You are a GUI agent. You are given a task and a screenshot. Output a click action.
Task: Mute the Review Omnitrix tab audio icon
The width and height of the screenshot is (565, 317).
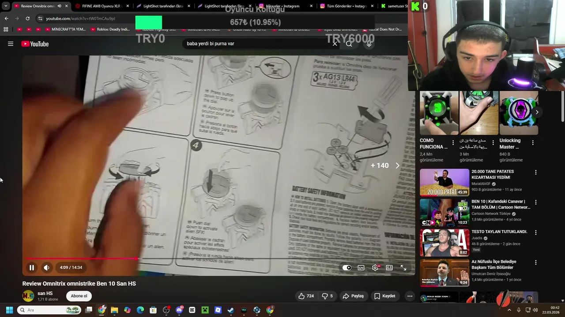(59, 6)
